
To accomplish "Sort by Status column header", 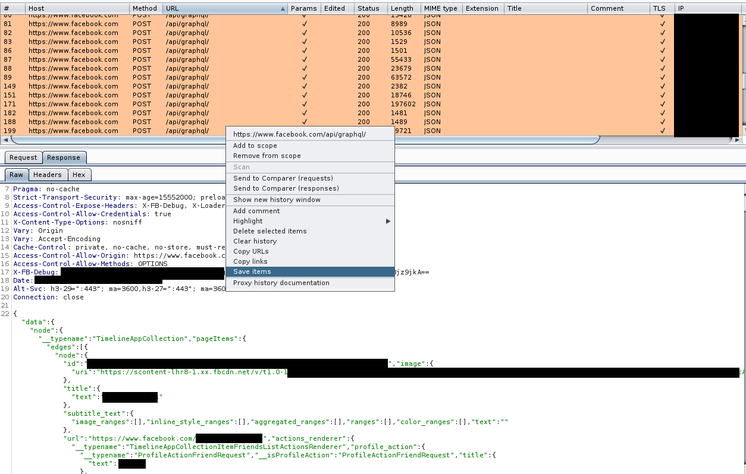I will pyautogui.click(x=371, y=8).
